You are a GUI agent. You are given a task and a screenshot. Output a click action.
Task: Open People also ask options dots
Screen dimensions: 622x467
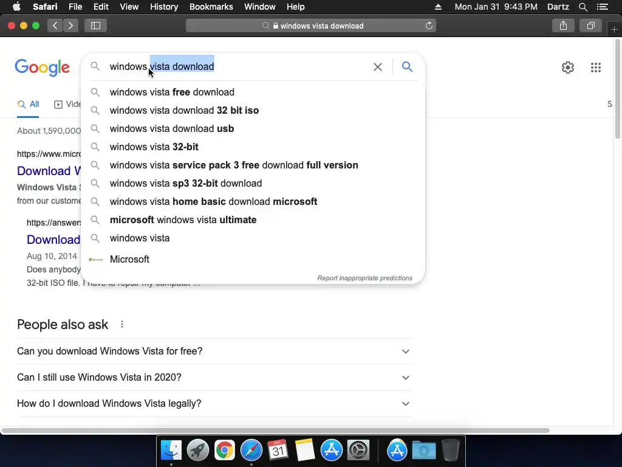122,325
